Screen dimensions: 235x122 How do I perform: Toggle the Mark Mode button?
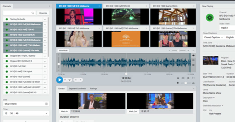pos(63,51)
